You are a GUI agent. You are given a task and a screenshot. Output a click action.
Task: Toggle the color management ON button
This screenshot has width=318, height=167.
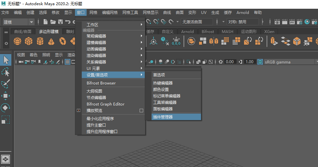click(260, 62)
